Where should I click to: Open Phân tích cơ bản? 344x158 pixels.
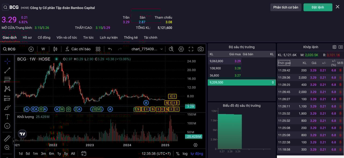[286, 7]
